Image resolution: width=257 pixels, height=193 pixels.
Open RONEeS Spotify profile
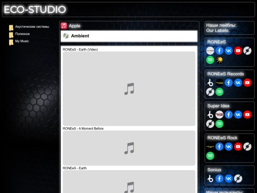click(x=210, y=60)
